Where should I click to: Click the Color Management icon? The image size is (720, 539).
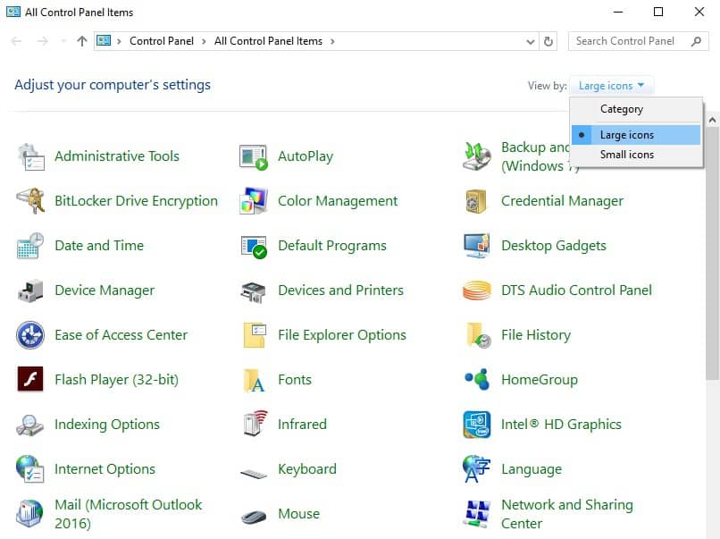(x=254, y=201)
